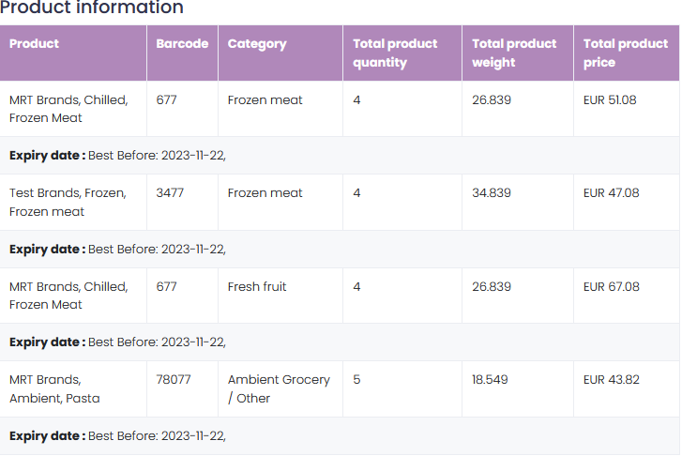Image resolution: width=682 pixels, height=456 pixels.
Task: Click the EUR 67.08 price cell
Action: (x=611, y=287)
